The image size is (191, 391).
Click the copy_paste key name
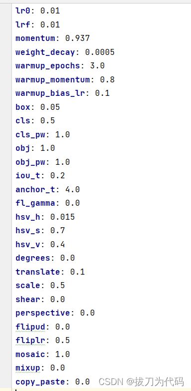point(40,382)
